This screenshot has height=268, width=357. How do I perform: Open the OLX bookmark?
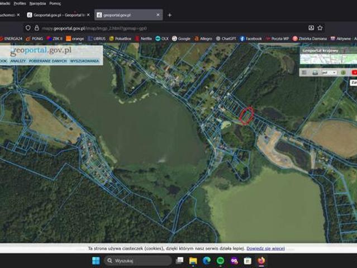pos(162,39)
